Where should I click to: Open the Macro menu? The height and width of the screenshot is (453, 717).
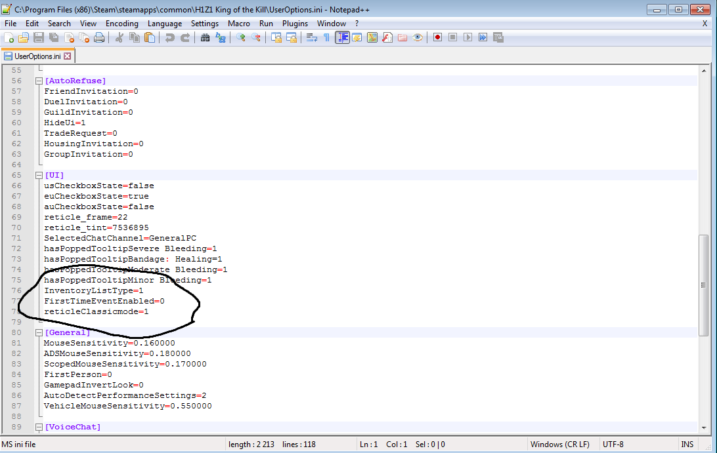(239, 24)
